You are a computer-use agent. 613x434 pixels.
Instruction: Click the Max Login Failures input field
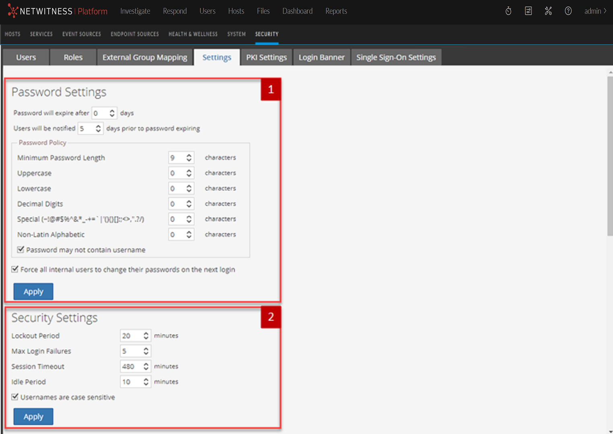pos(131,351)
